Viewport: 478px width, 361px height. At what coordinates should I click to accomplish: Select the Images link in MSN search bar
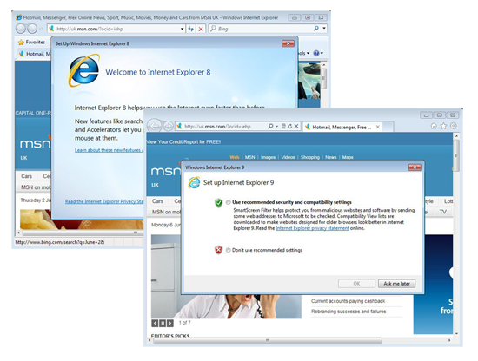coord(268,157)
